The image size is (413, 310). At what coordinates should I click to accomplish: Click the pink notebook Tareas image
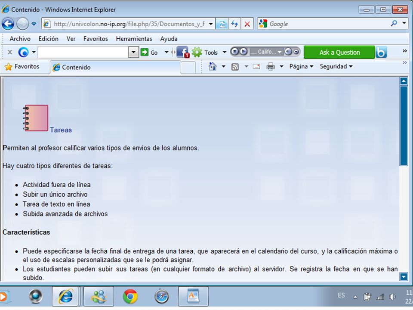click(x=36, y=118)
